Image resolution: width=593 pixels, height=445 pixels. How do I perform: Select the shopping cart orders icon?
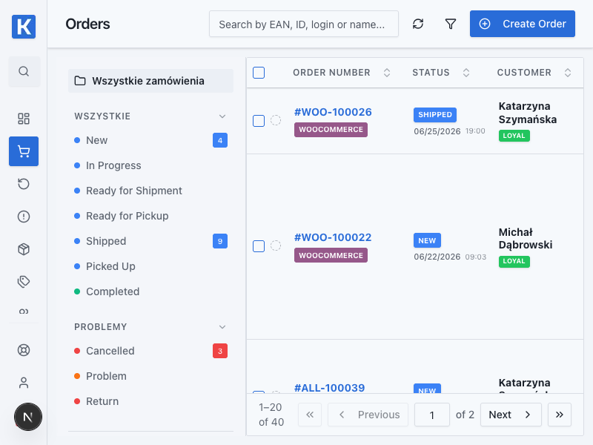point(24,151)
